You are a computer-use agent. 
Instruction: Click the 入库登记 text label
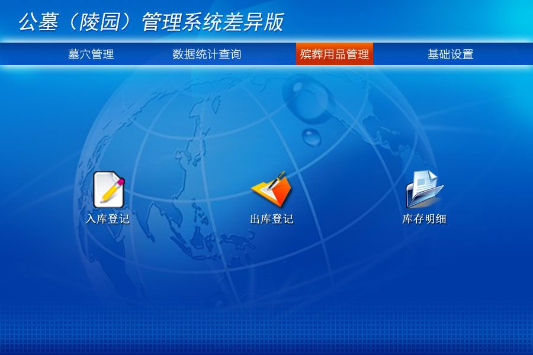[x=108, y=219]
